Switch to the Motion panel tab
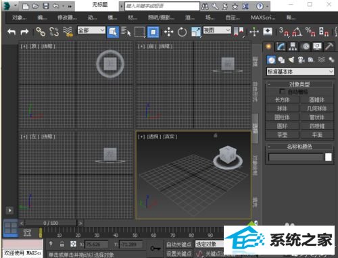Viewport: 338px width, 258px height. (x=306, y=47)
